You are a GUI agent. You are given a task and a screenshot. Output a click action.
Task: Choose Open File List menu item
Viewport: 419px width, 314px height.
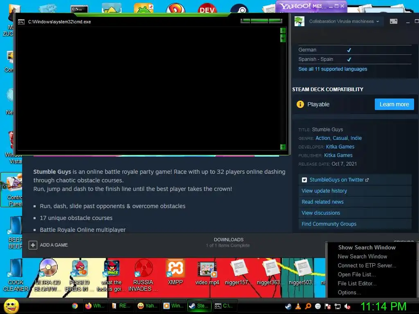(356, 274)
